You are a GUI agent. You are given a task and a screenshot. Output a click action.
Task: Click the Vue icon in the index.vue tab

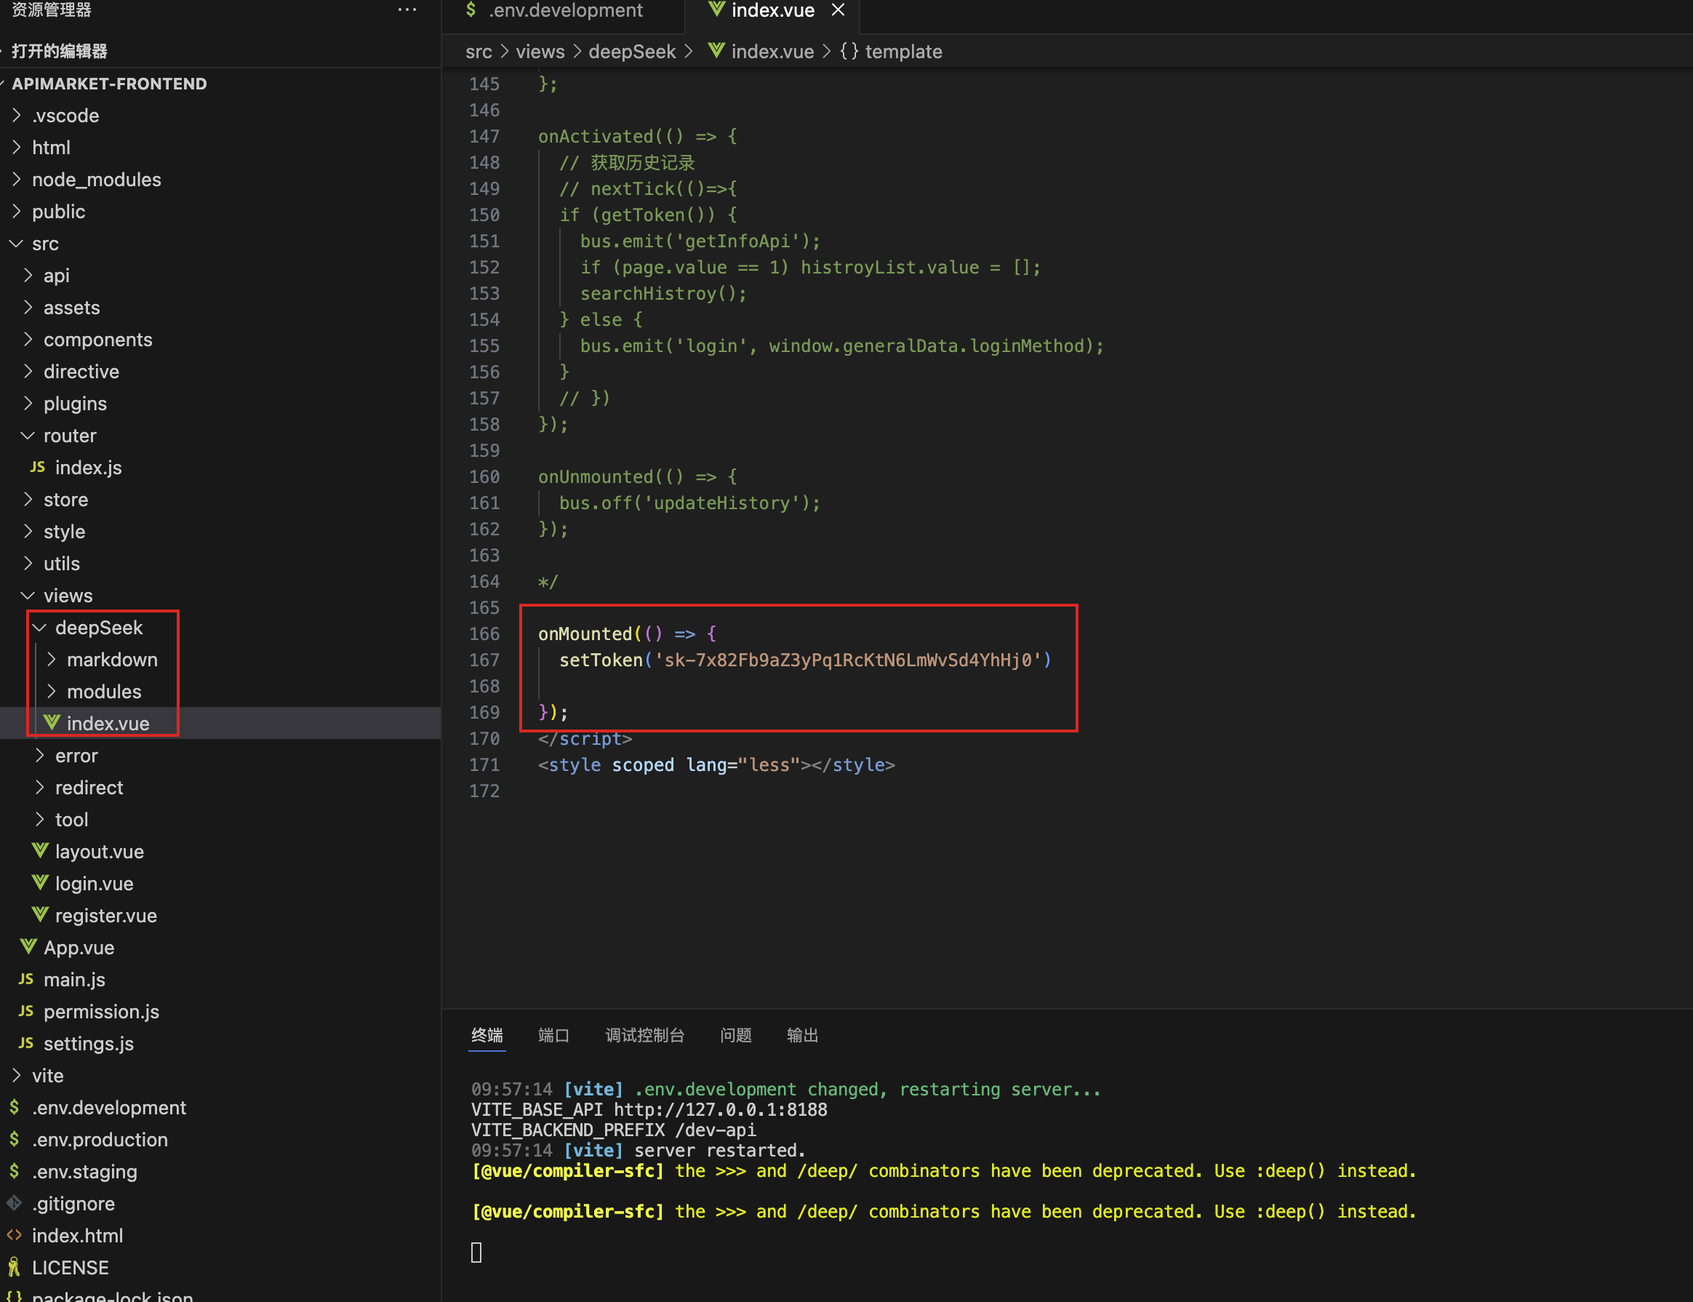coord(716,10)
